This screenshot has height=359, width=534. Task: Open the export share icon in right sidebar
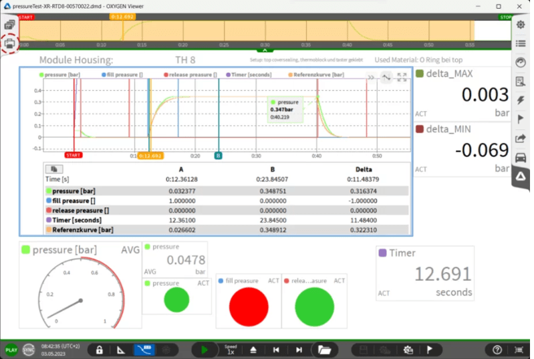pos(521,138)
